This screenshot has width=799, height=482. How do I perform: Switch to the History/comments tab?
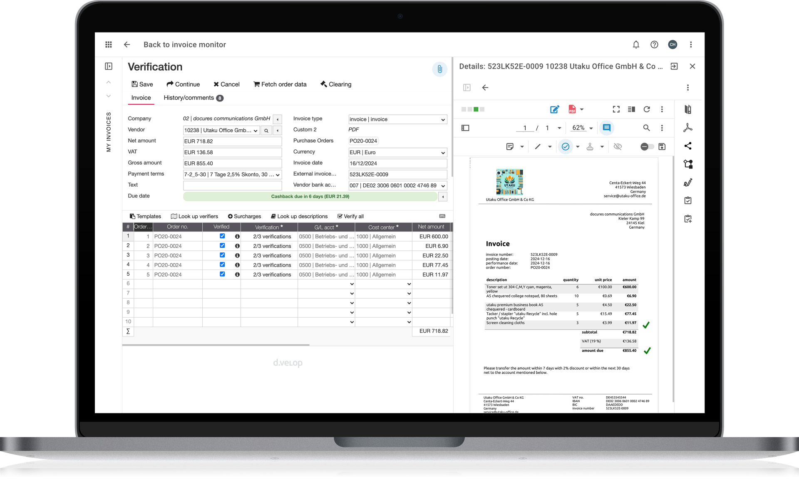[189, 98]
